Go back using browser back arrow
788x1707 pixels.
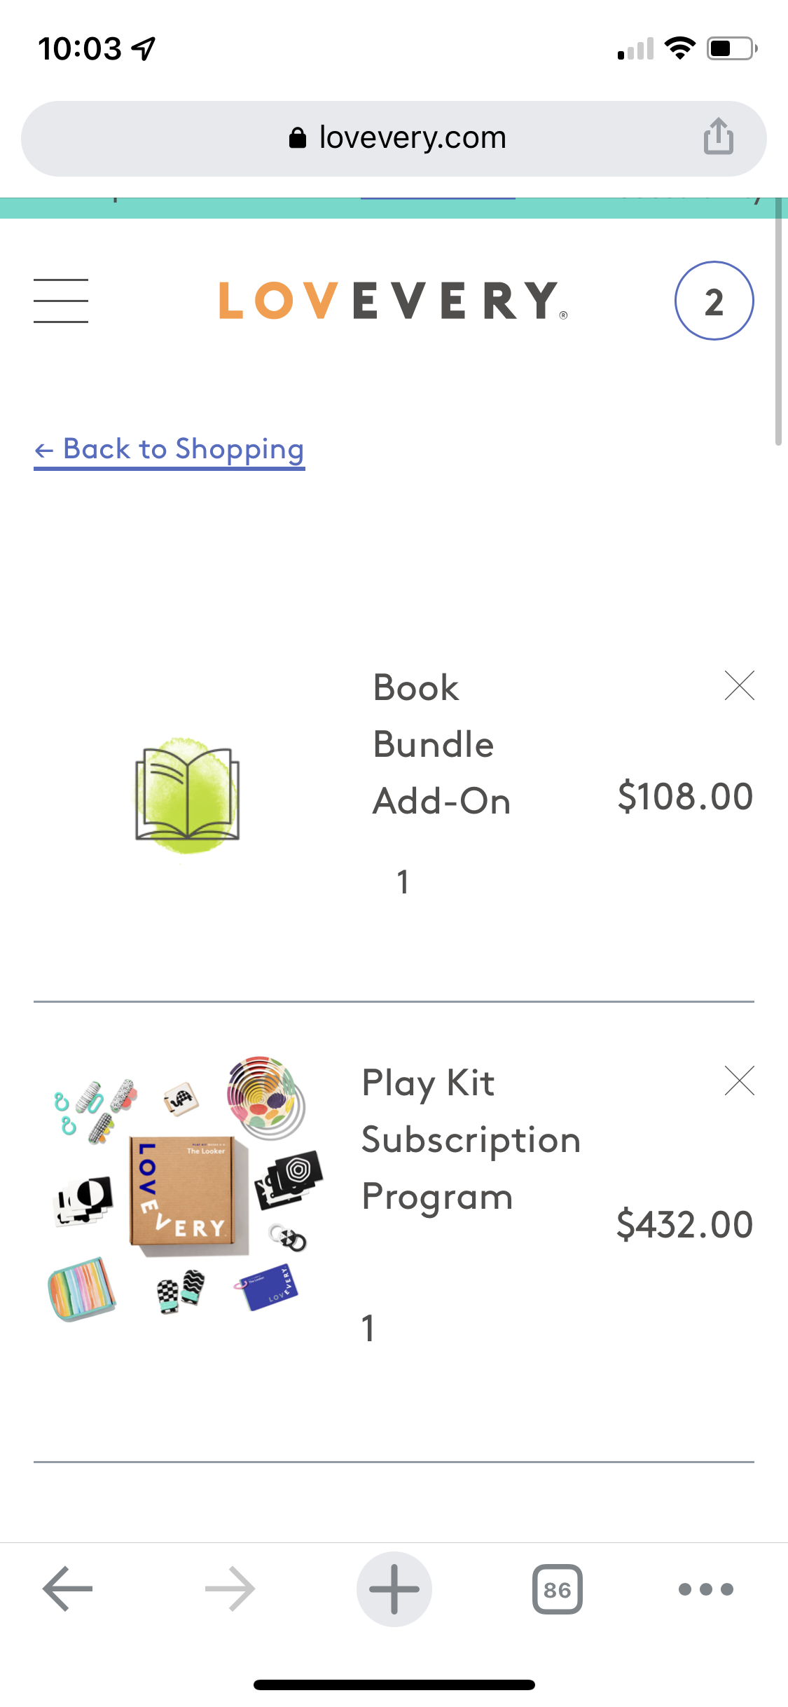[x=67, y=1589]
